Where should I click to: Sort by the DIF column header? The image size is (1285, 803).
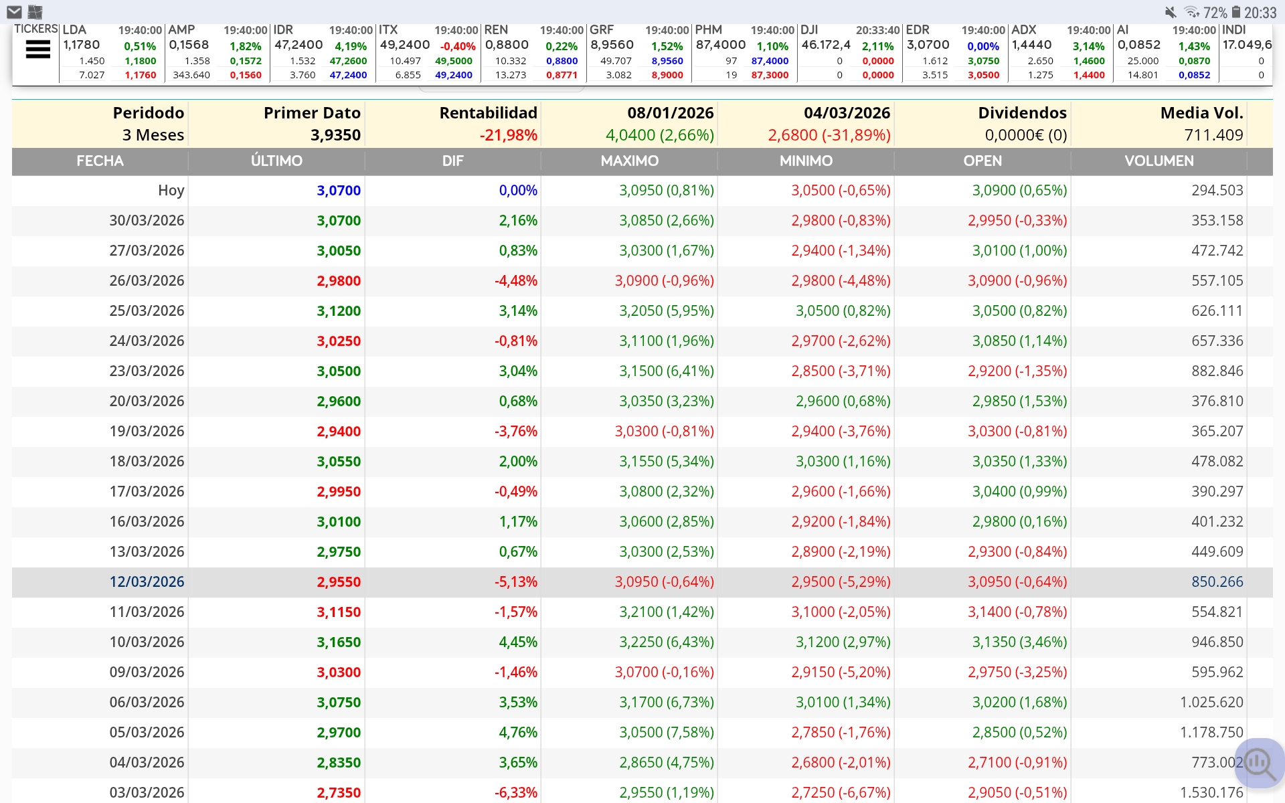[x=453, y=161]
